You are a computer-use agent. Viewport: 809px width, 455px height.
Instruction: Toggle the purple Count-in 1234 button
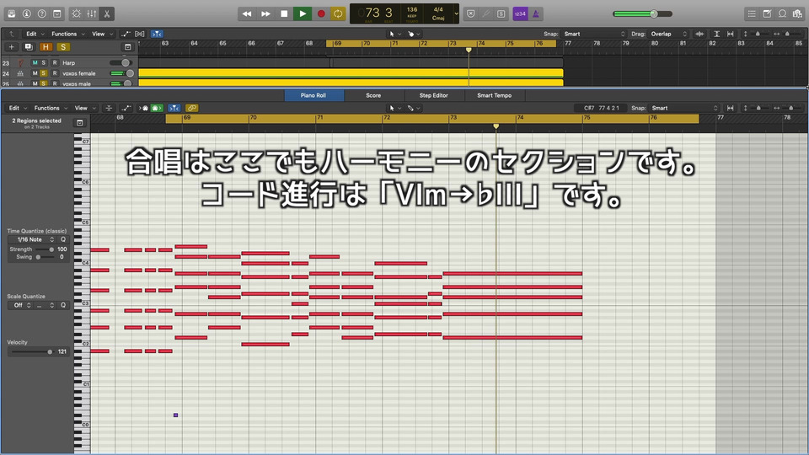[x=520, y=14]
